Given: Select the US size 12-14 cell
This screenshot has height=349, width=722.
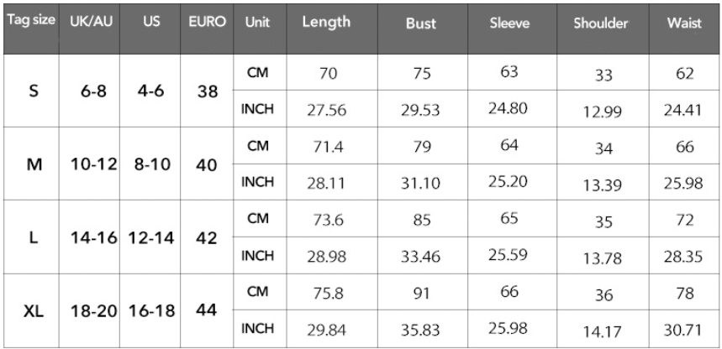Looking at the screenshot, I should pyautogui.click(x=152, y=237).
